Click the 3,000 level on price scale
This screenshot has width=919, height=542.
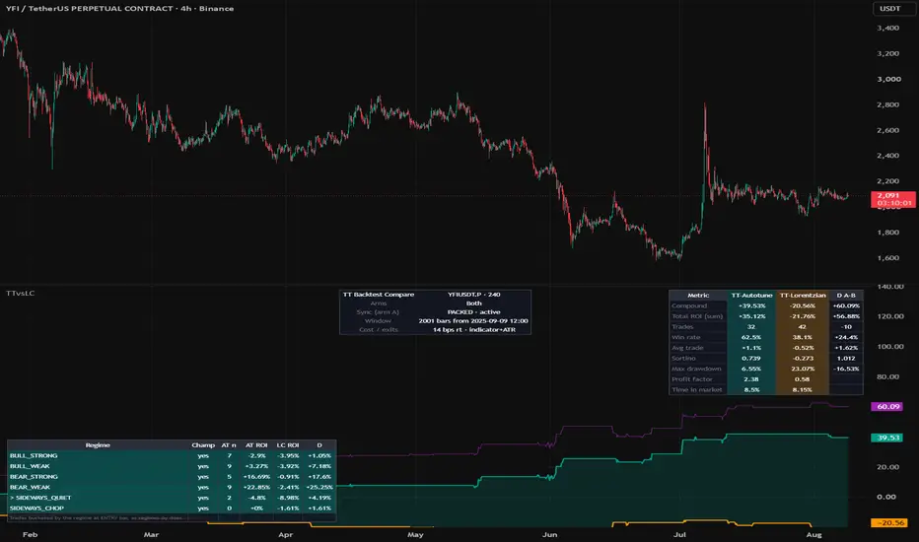pos(888,79)
